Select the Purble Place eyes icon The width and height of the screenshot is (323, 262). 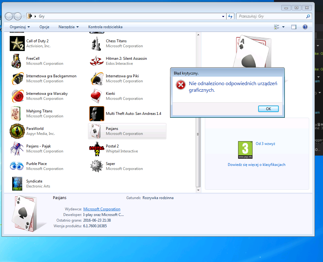coord(17,166)
